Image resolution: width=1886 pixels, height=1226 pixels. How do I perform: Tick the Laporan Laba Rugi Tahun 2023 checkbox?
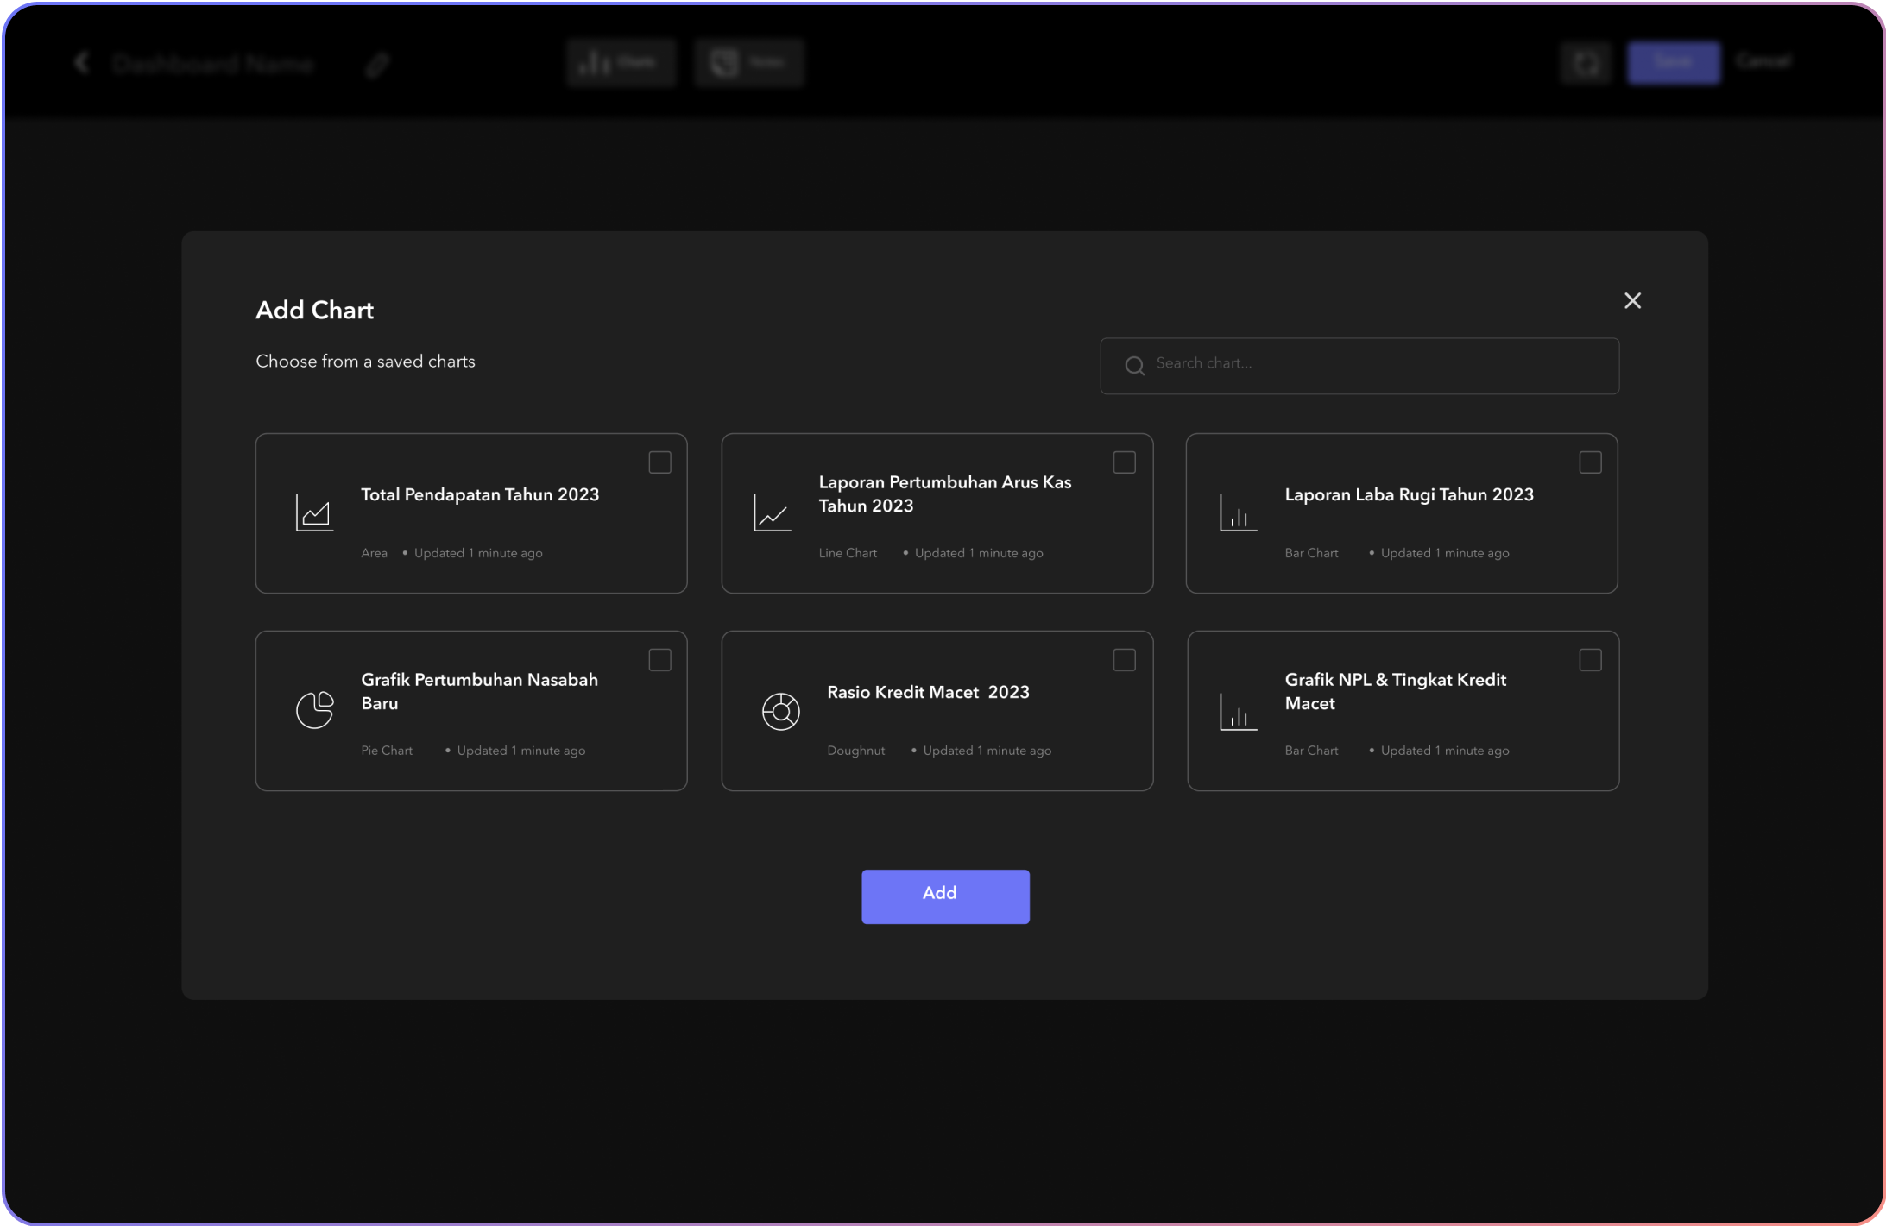[1589, 462]
